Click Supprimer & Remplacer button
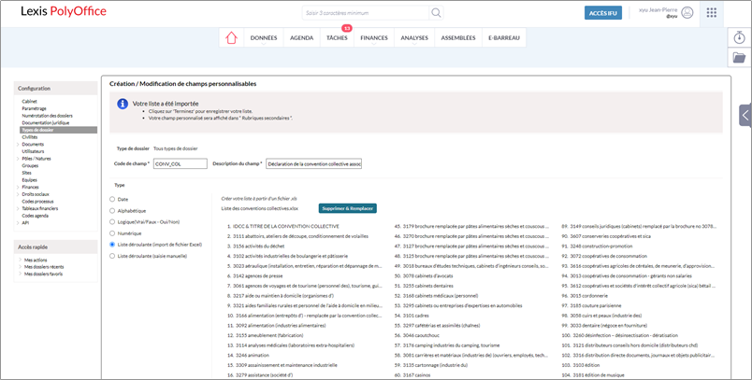752x380 pixels. tap(348, 208)
